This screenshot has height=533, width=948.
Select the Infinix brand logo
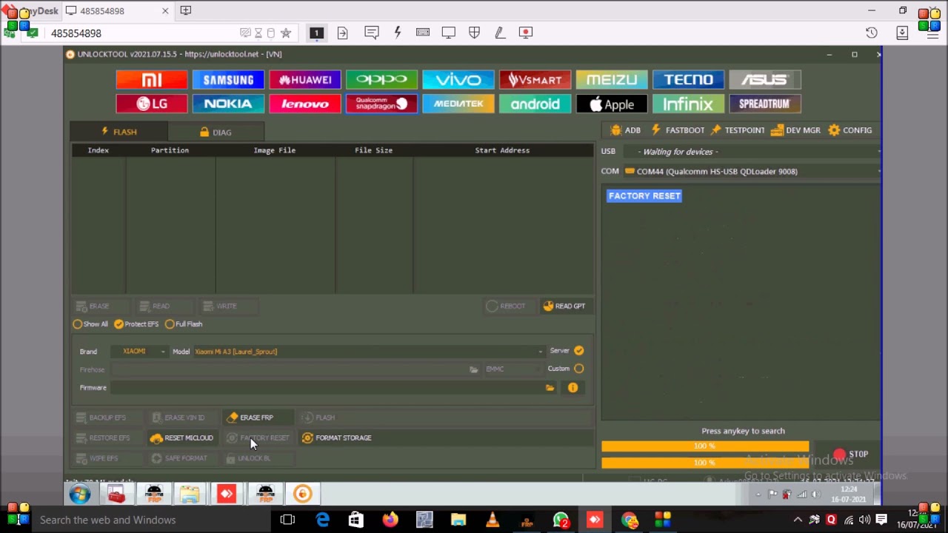pos(688,104)
